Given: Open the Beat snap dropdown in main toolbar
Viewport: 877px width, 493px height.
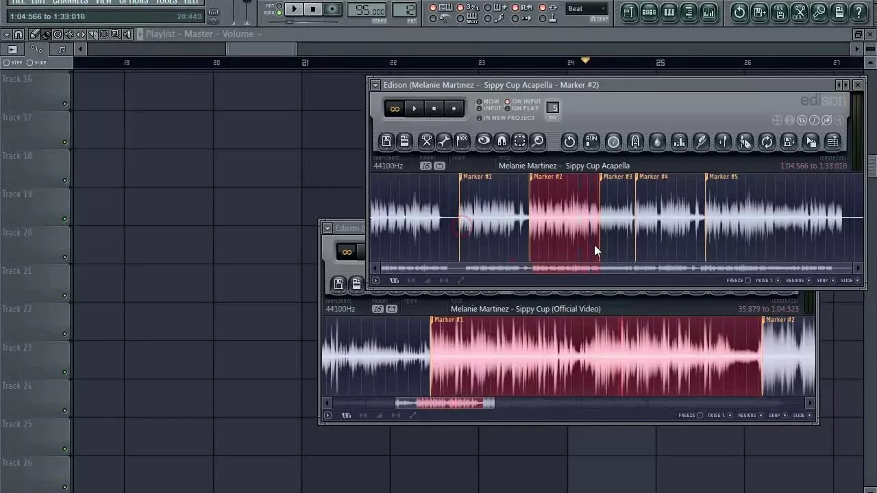Looking at the screenshot, I should click(586, 9).
